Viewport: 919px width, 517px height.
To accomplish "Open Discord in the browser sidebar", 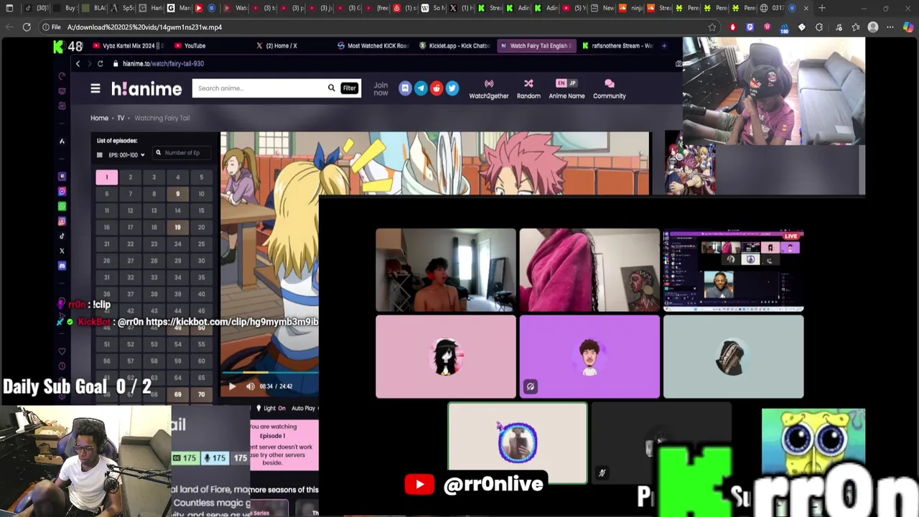I will click(62, 266).
